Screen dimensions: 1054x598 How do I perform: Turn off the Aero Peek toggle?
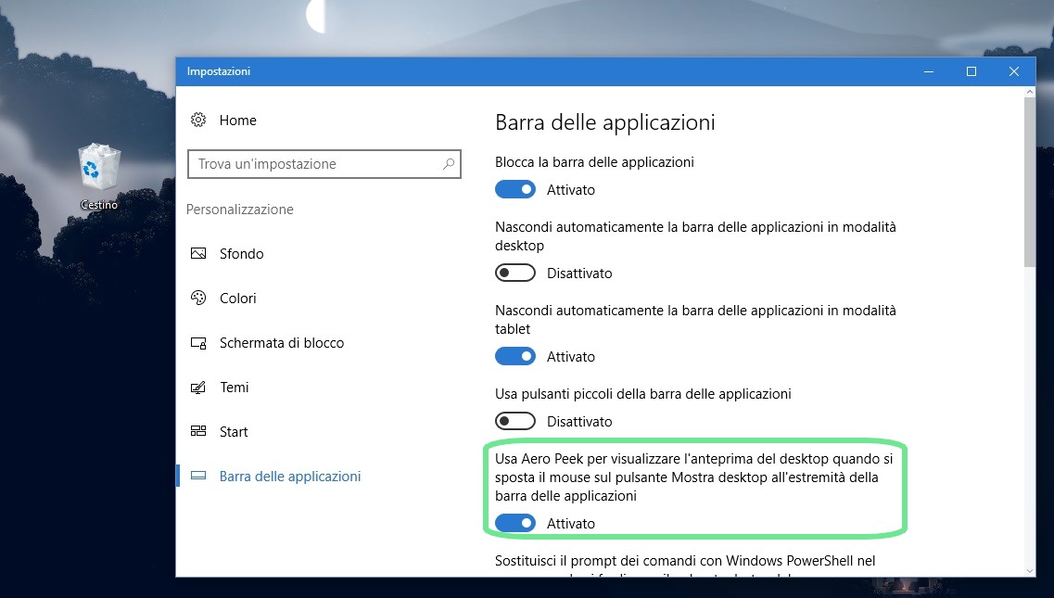pos(515,524)
